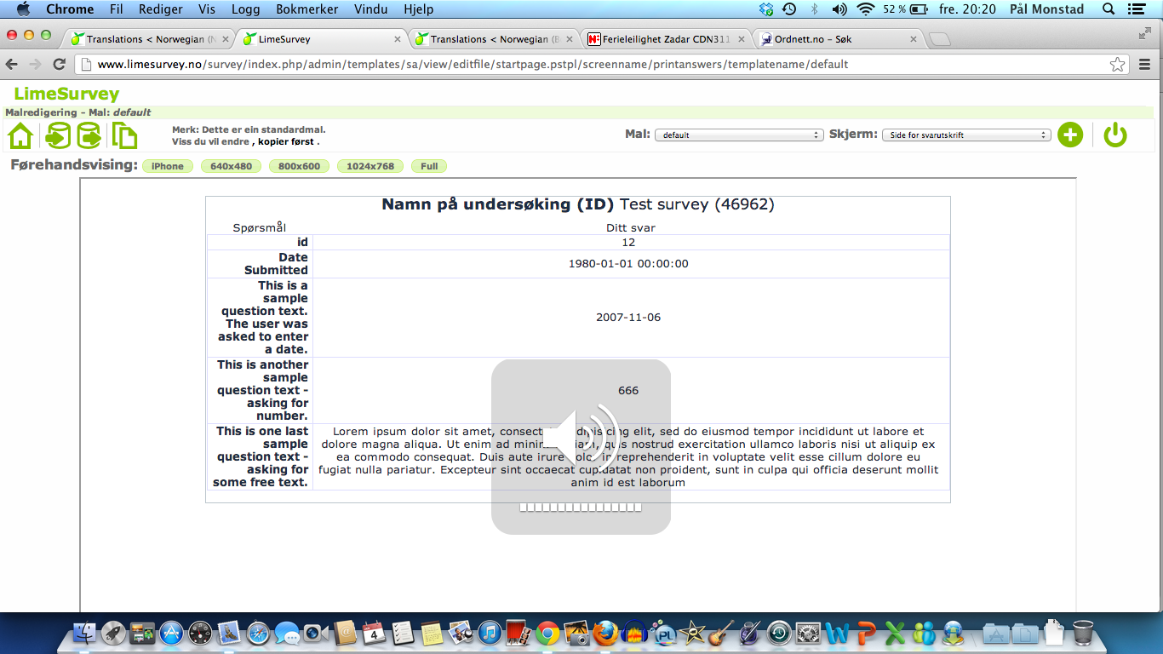Click the copy template icon
This screenshot has height=654, width=1163.
pyautogui.click(x=124, y=135)
